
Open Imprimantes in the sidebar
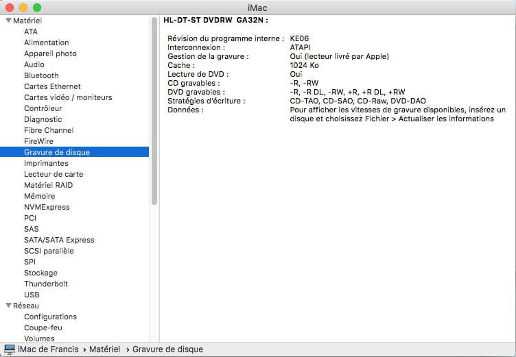(x=47, y=163)
